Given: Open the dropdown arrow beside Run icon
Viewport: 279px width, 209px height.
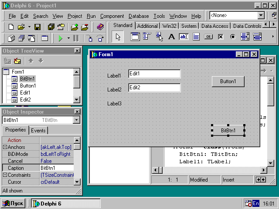Looking at the screenshot, I should (x=68, y=38).
